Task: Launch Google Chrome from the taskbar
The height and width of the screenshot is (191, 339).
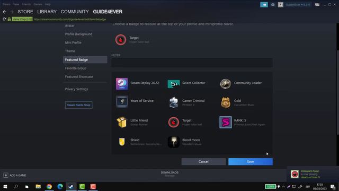Action: click(x=49, y=186)
